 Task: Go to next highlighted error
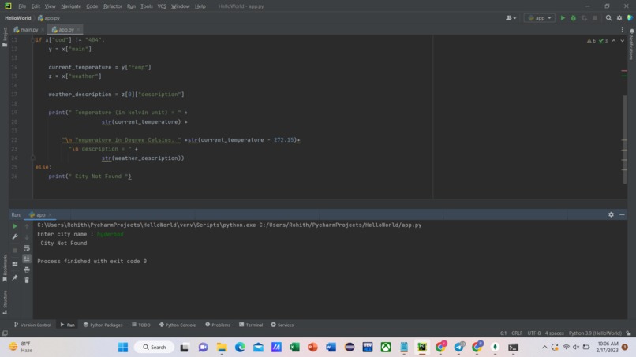point(623,40)
